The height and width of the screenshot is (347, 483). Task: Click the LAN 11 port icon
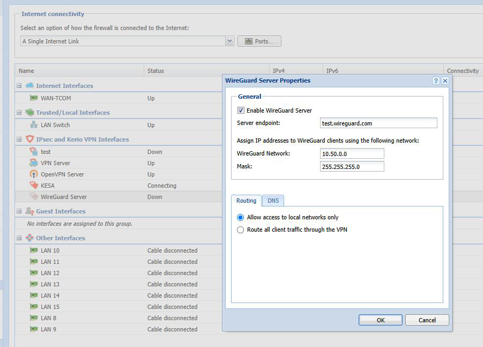coord(34,261)
